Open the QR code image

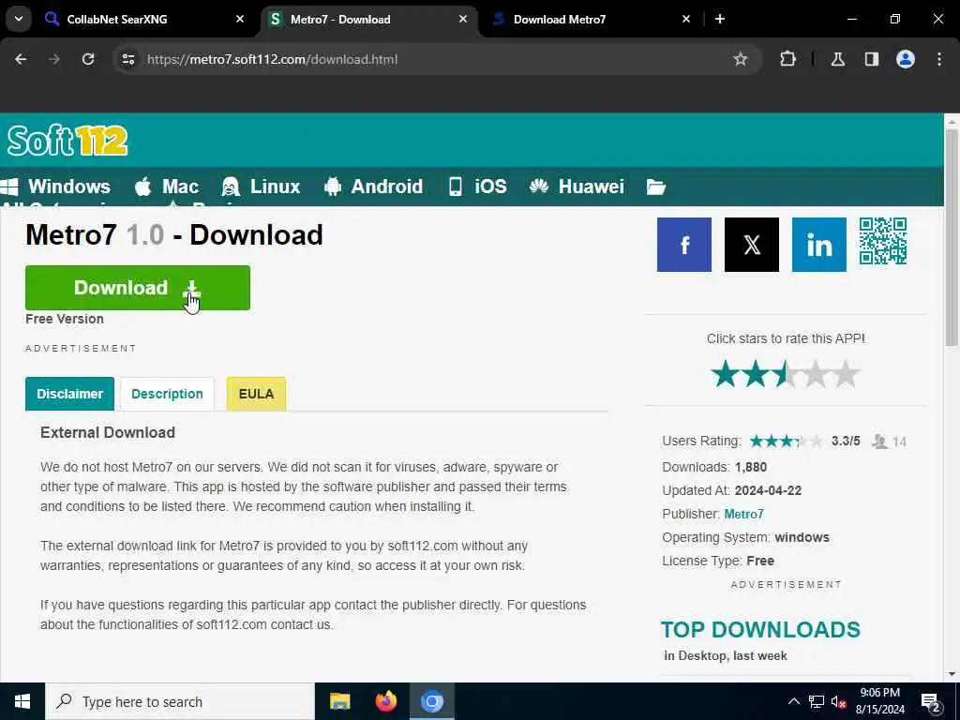click(x=882, y=241)
